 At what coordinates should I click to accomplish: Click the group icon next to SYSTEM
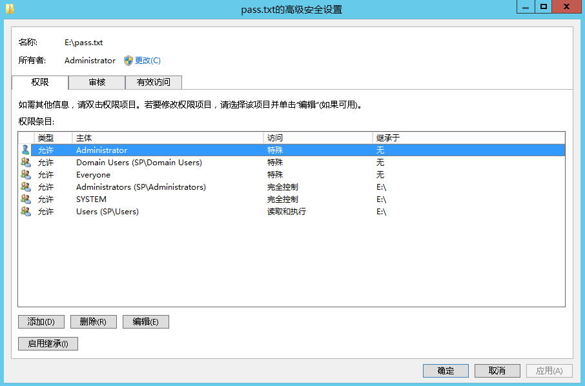coord(25,199)
